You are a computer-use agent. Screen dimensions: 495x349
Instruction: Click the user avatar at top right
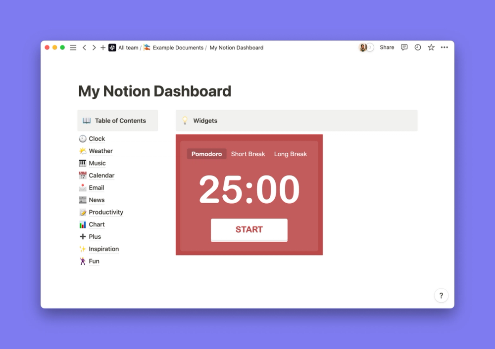pos(364,47)
